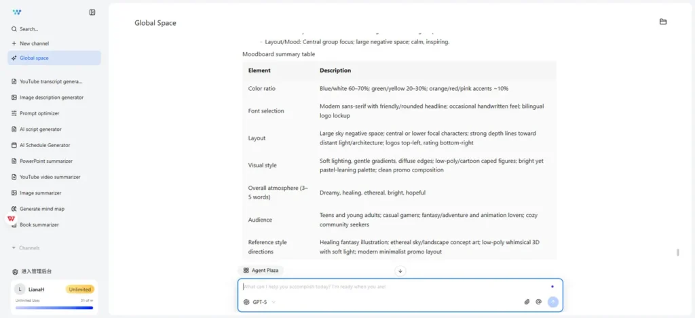This screenshot has height=318, width=695.
Task: Focus the chat message input field
Action: 394,287
